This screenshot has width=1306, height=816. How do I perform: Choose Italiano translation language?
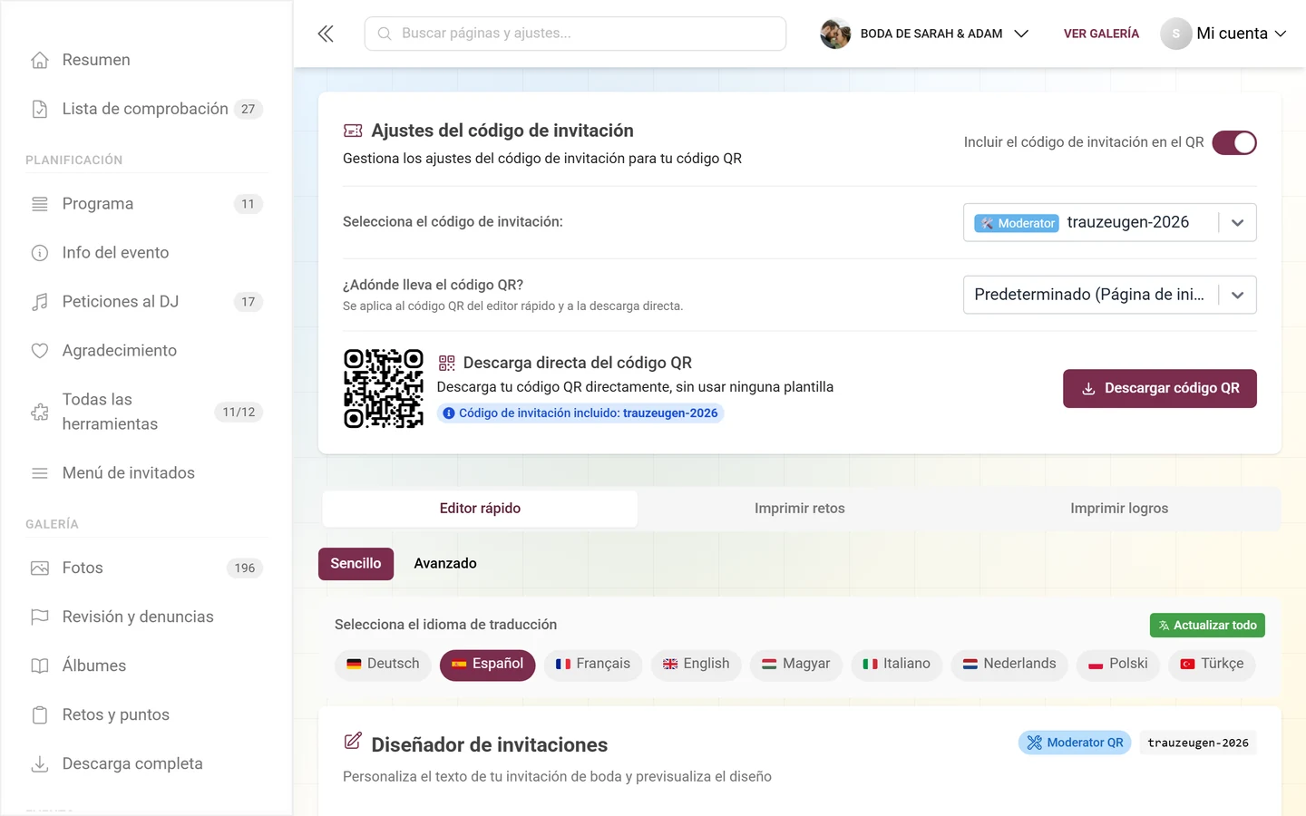(x=897, y=665)
